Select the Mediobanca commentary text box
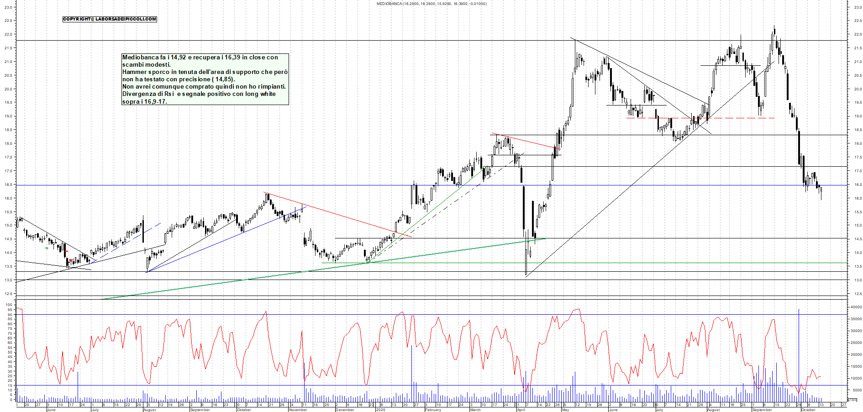The width and height of the screenshot is (863, 412). [205, 79]
